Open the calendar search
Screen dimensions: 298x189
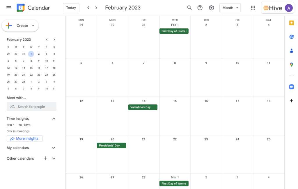pos(189,8)
